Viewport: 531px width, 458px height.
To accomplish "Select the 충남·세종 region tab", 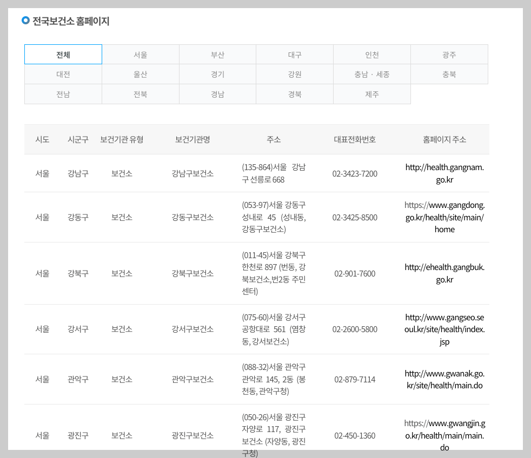I will pos(372,74).
